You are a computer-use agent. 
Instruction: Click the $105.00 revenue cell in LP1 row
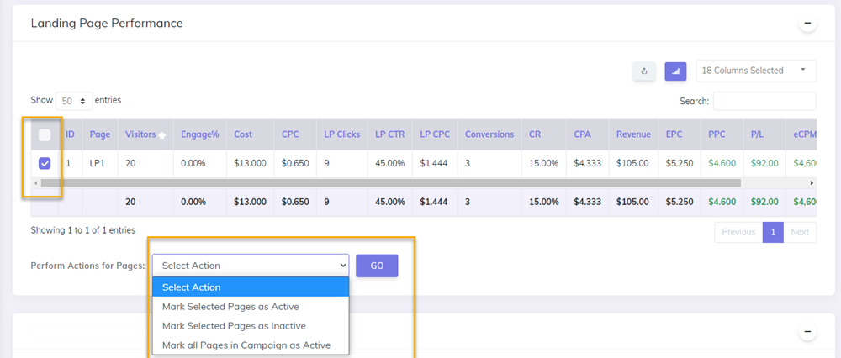pyautogui.click(x=633, y=164)
